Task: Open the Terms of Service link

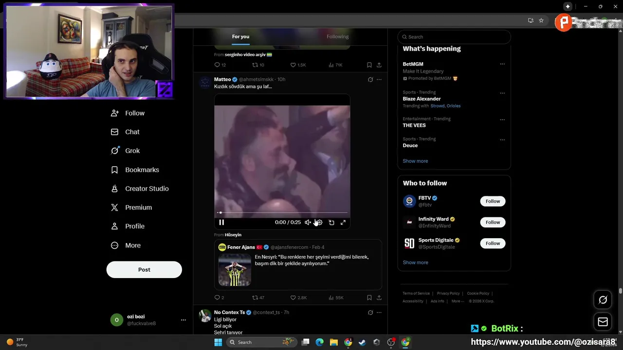Action: pyautogui.click(x=416, y=294)
